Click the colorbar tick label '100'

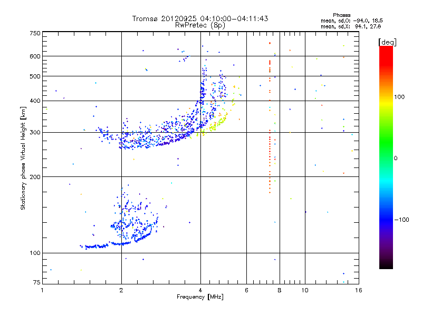(x=399, y=97)
